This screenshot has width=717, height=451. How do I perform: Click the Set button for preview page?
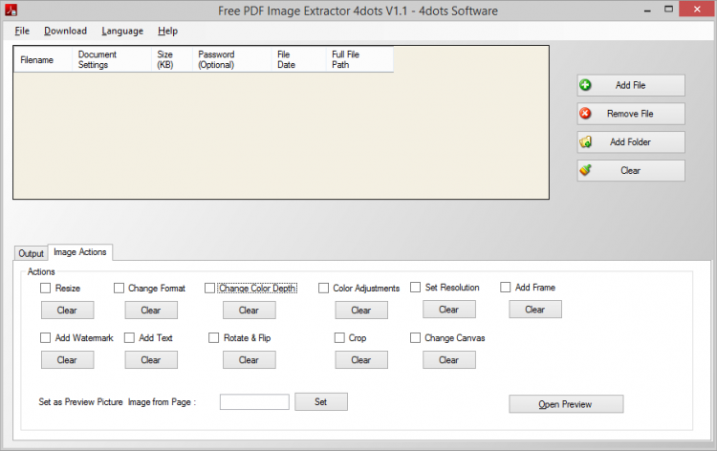click(321, 401)
